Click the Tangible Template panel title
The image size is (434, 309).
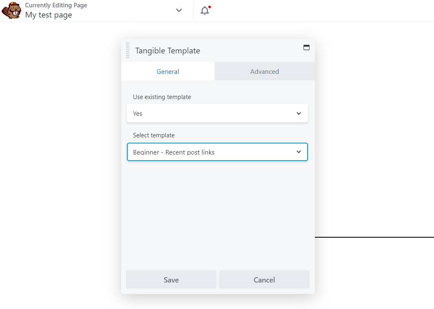pos(168,51)
